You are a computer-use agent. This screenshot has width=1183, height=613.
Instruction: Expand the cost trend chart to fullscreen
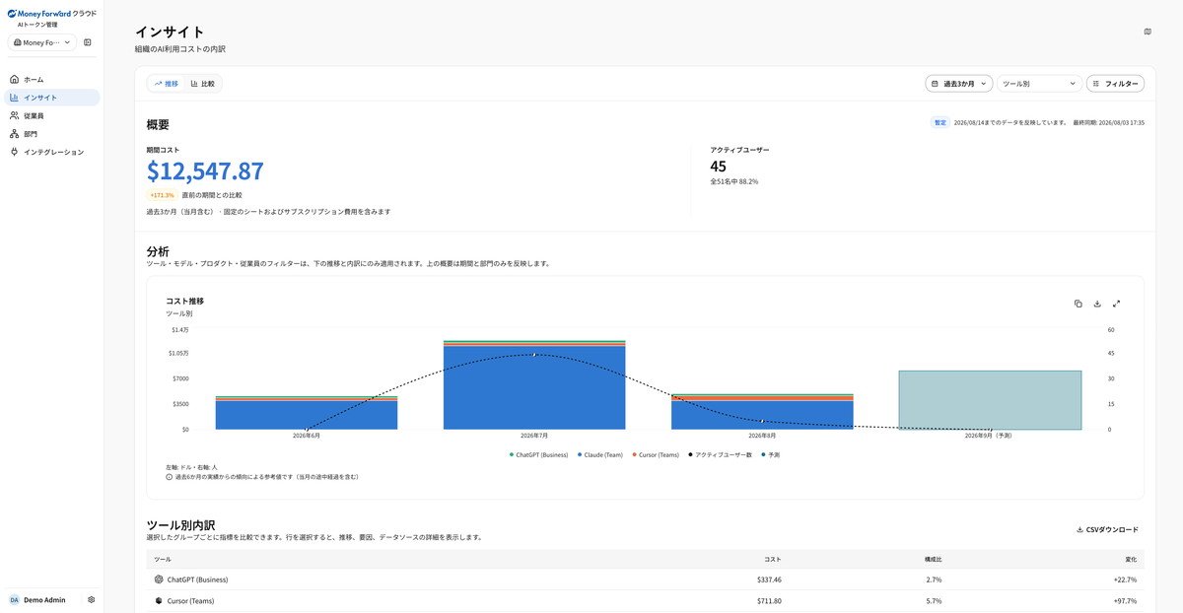coord(1117,304)
